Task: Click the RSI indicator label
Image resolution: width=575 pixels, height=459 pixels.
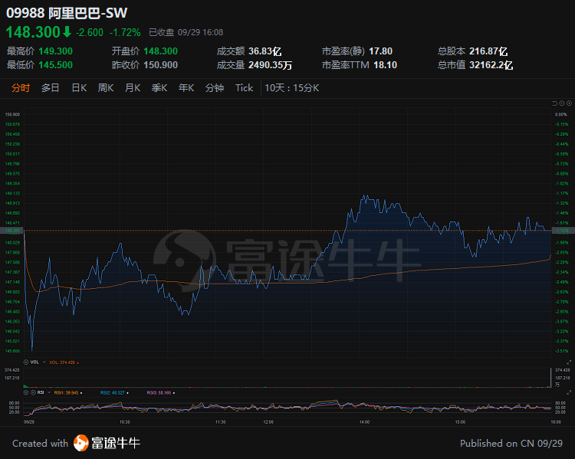Action: click(41, 392)
